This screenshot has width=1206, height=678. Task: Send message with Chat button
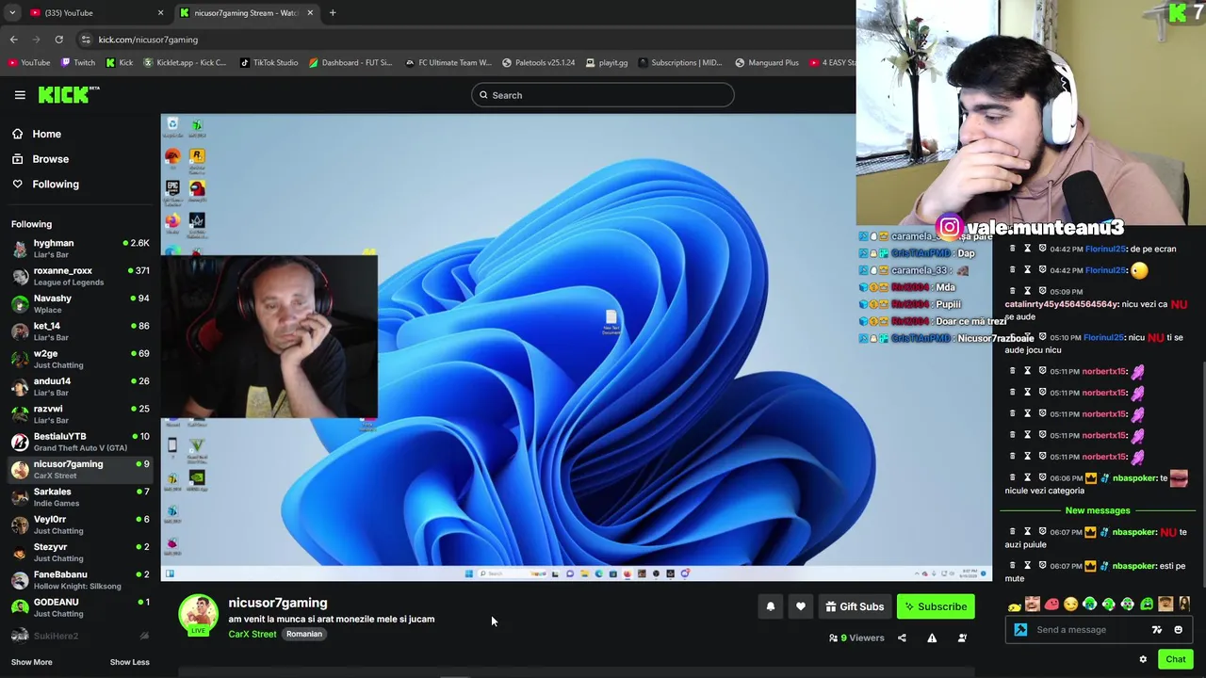(1175, 659)
